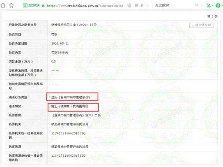Select the date 2021-05-21
The height and width of the screenshot is (167, 223).
click(x=60, y=44)
